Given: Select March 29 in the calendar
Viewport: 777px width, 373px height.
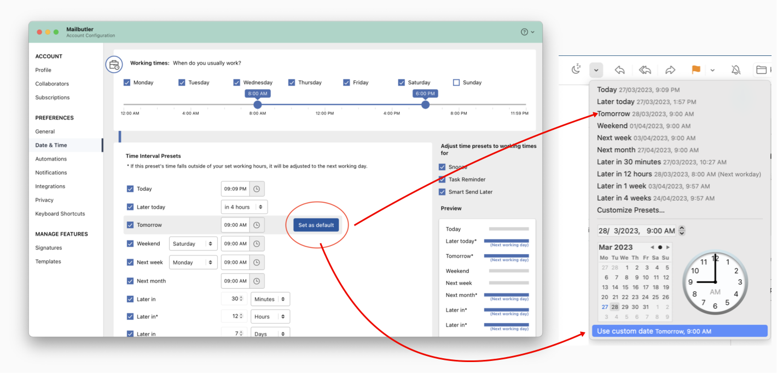Looking at the screenshot, I should coord(625,307).
